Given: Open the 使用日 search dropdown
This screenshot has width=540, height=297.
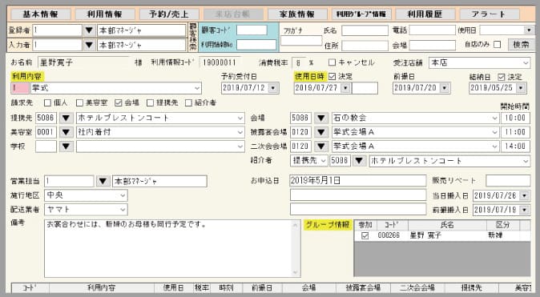Looking at the screenshot, I should tap(529, 30).
